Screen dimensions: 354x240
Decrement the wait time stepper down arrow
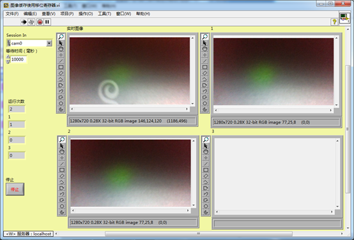point(8,61)
